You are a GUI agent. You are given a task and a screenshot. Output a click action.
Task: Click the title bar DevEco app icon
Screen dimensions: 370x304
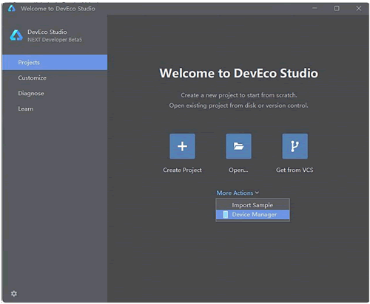pyautogui.click(x=12, y=8)
